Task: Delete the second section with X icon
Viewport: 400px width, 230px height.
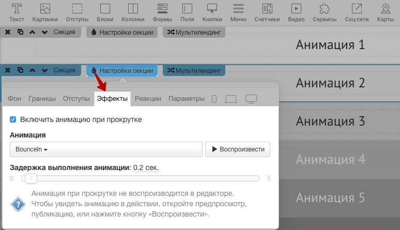Action: pyautogui.click(x=8, y=70)
